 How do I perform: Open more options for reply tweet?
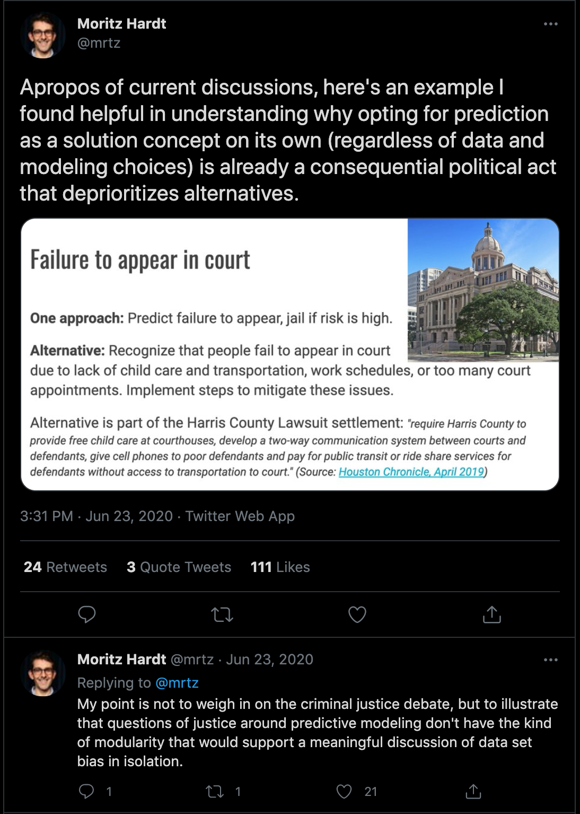point(551,660)
